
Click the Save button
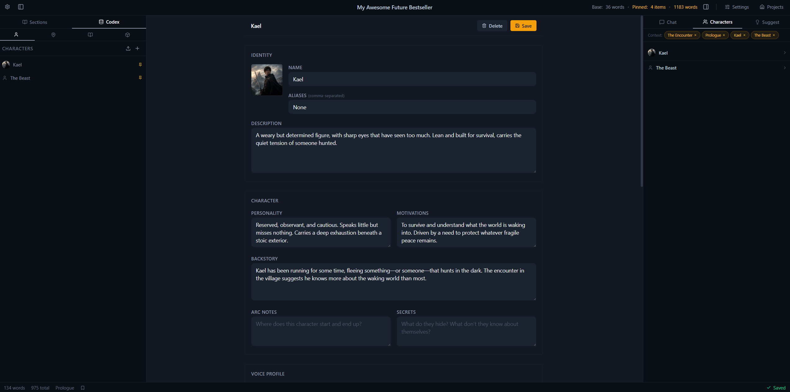click(x=523, y=26)
